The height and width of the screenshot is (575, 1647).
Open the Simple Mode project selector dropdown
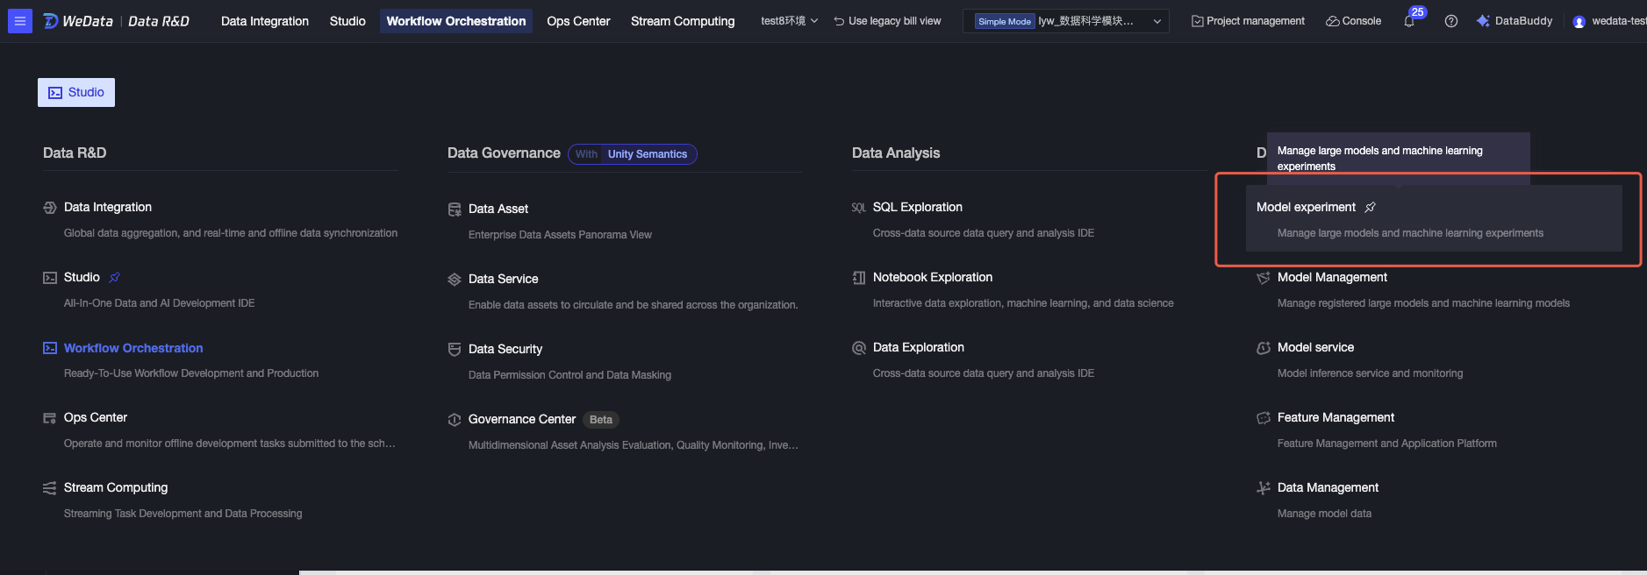(1064, 21)
